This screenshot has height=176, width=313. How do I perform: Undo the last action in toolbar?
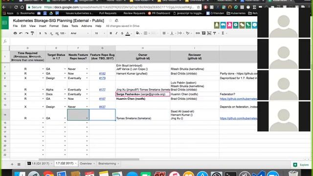21,33
